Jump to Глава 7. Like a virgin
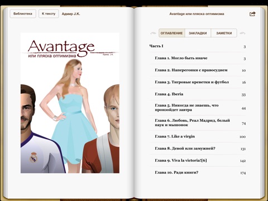The height and width of the screenshot is (201, 268). (x=198, y=136)
